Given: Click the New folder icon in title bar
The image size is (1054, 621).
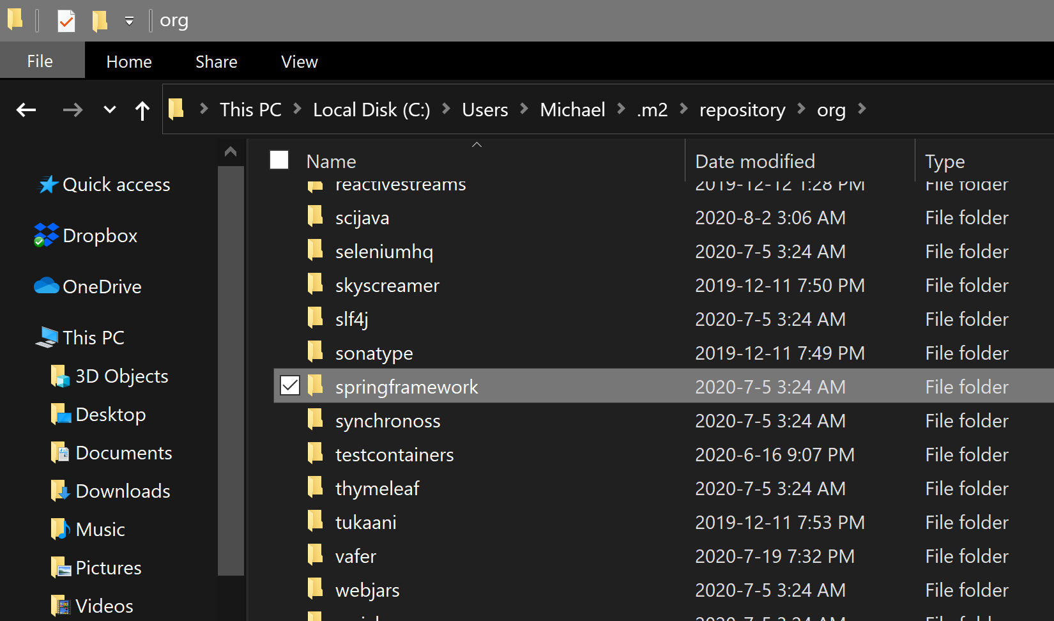Looking at the screenshot, I should (99, 20).
